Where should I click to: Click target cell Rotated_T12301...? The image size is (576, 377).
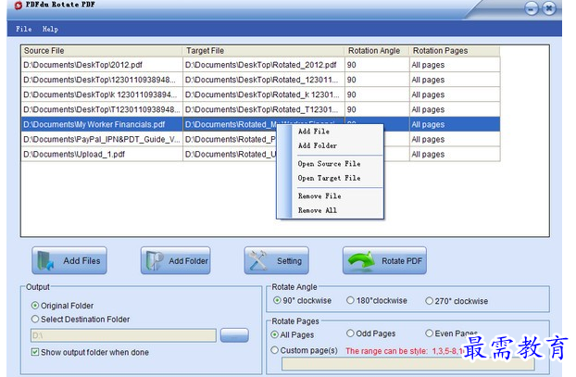[x=264, y=109]
